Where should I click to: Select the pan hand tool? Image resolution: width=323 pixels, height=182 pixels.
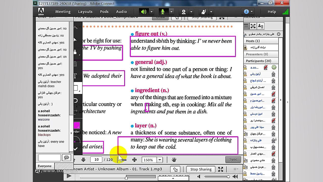pyautogui.click(x=174, y=160)
